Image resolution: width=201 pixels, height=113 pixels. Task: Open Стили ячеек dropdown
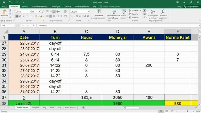coord(124,14)
